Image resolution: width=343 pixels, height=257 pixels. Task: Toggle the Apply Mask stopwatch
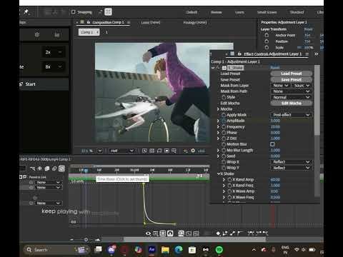[x=224, y=115]
